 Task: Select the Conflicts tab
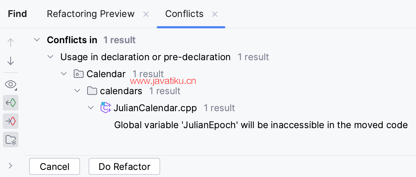click(184, 14)
